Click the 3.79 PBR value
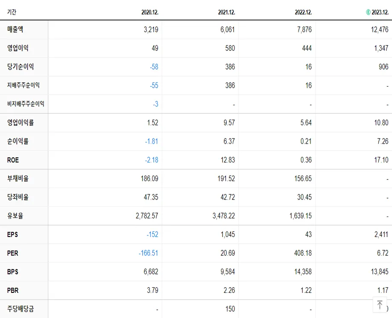This screenshot has width=392, height=318. (153, 290)
